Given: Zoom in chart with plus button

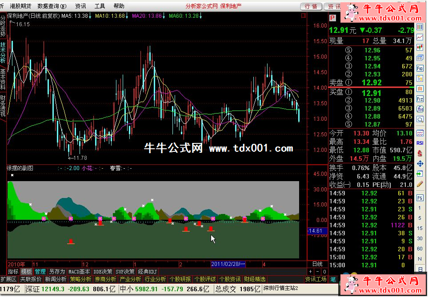Looking at the screenshot, I should coord(310,272).
